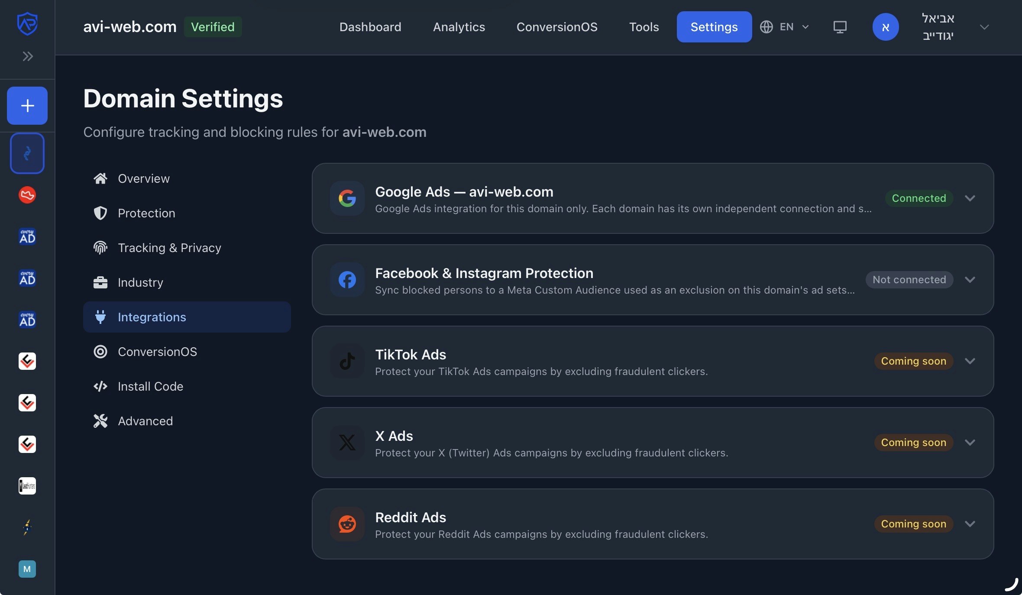This screenshot has width=1022, height=595.
Task: Expand the TikTok Ads card chevron
Action: 970,361
